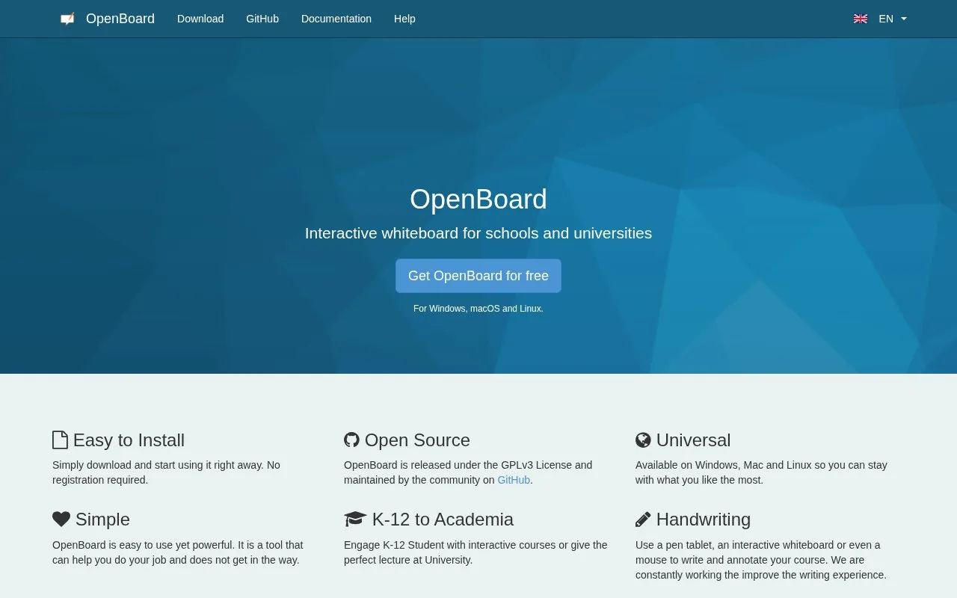Follow the GitHub link in Open Source text

tap(514, 480)
